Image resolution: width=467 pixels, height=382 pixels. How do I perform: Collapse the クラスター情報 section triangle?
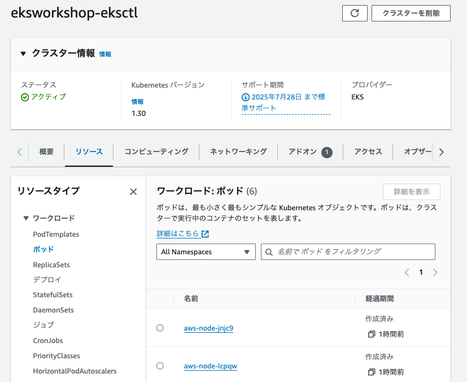click(x=23, y=54)
